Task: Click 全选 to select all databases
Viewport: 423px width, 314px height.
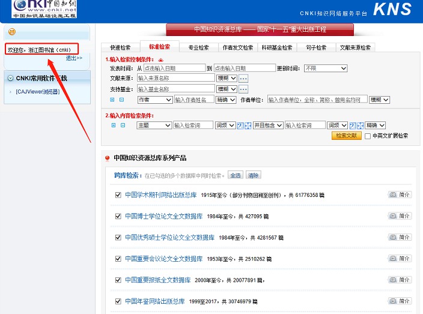Action: click(x=236, y=175)
